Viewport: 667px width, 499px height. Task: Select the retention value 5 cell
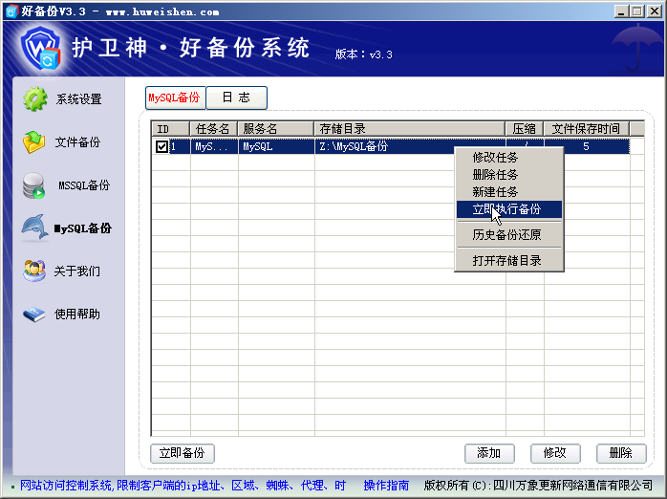click(x=586, y=147)
